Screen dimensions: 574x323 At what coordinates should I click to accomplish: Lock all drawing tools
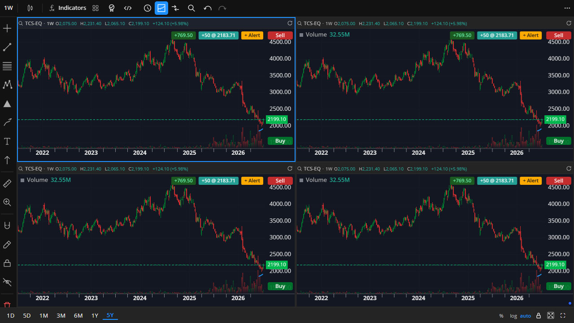(x=7, y=263)
